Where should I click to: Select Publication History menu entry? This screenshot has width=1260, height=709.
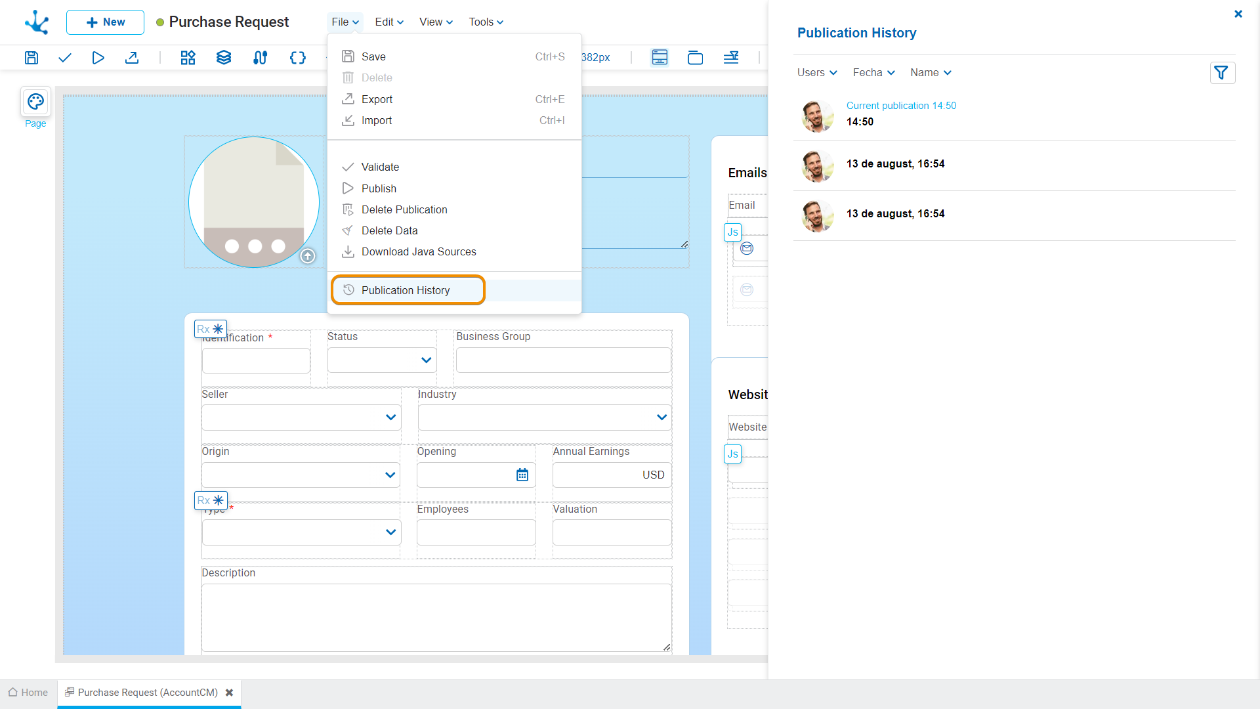pyautogui.click(x=406, y=290)
